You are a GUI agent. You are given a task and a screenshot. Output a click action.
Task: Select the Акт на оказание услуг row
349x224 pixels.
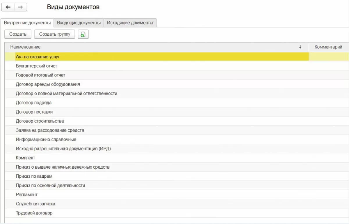(x=38, y=57)
